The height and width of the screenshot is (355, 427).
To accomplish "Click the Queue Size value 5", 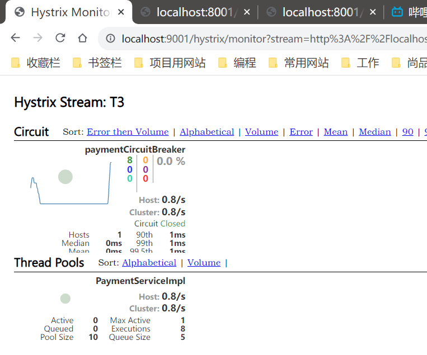I will click(x=183, y=337).
